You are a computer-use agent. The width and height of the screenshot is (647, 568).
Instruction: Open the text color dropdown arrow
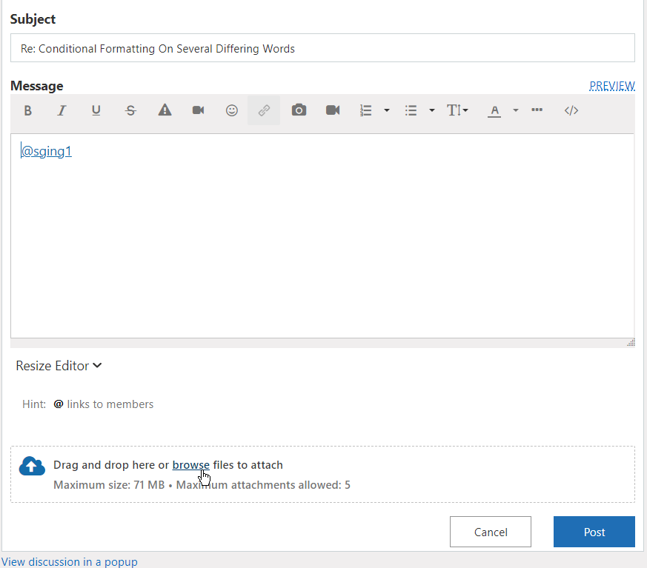tap(515, 110)
